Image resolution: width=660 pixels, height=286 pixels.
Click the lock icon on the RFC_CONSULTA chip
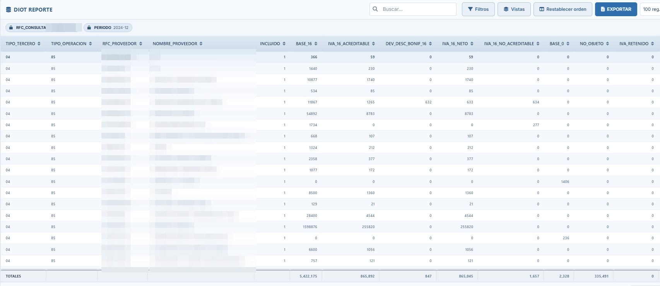click(11, 28)
